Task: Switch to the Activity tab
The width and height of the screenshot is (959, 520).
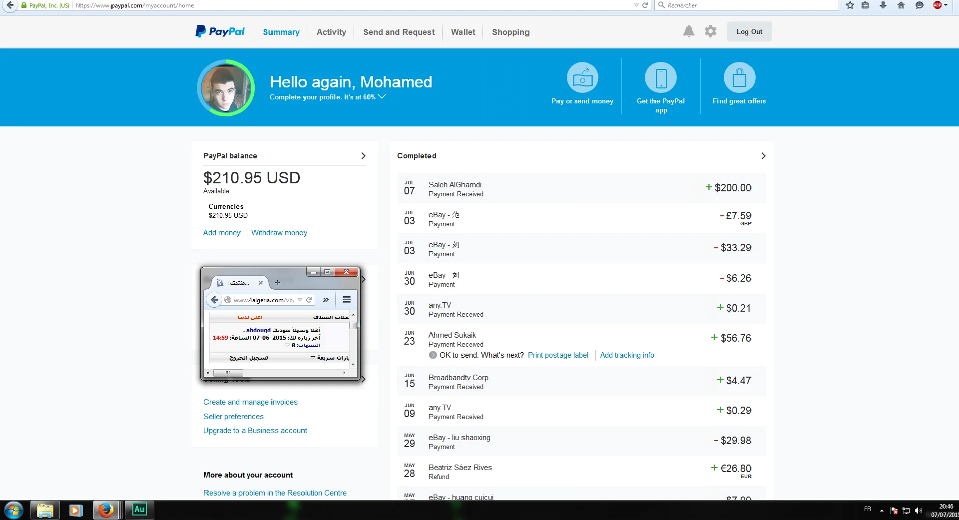Action: [331, 32]
